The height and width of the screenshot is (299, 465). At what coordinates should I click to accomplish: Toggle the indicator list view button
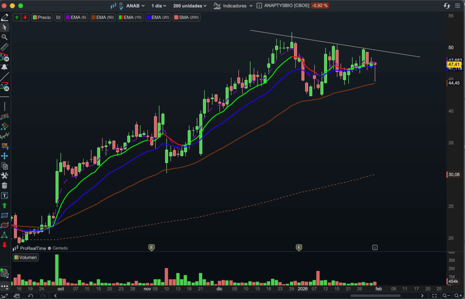click(58, 17)
